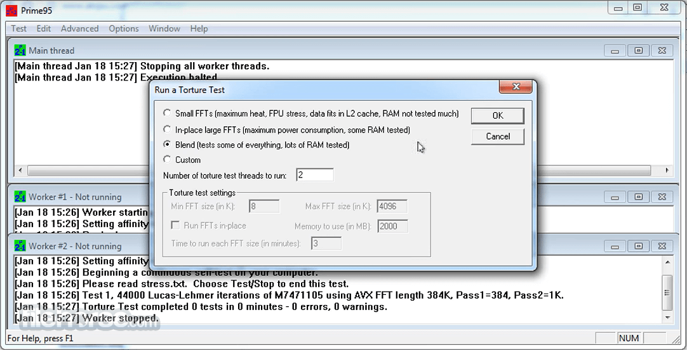This screenshot has height=350, width=687.
Task: Click Cancel in torture test dialog
Action: click(x=498, y=136)
